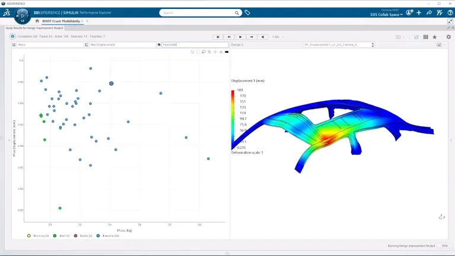This screenshot has width=455, height=256.
Task: Open the split layout view dropdown
Action: coord(400,37)
